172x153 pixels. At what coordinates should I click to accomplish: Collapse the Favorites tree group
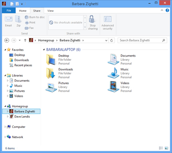click(x=5, y=50)
